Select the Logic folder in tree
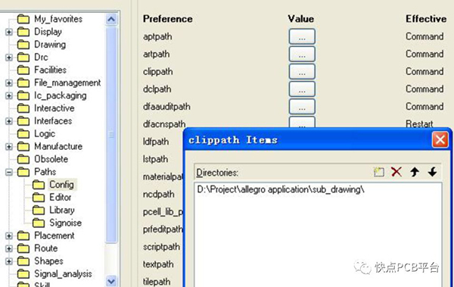 pos(45,133)
